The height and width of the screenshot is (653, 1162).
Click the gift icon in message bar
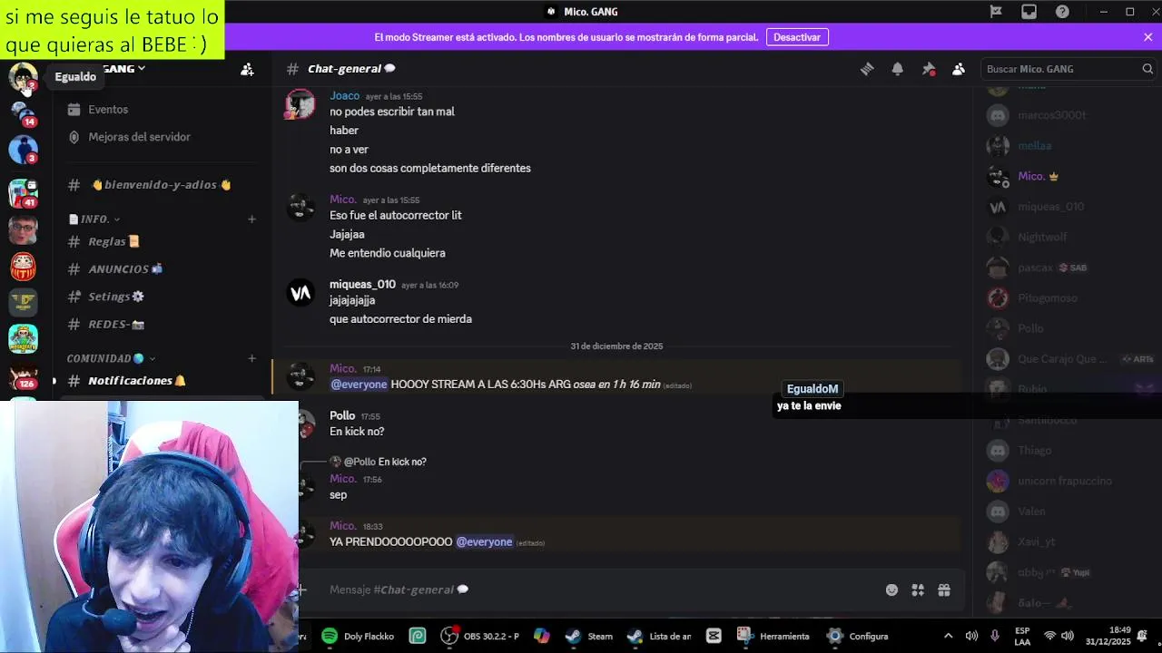pos(944,590)
